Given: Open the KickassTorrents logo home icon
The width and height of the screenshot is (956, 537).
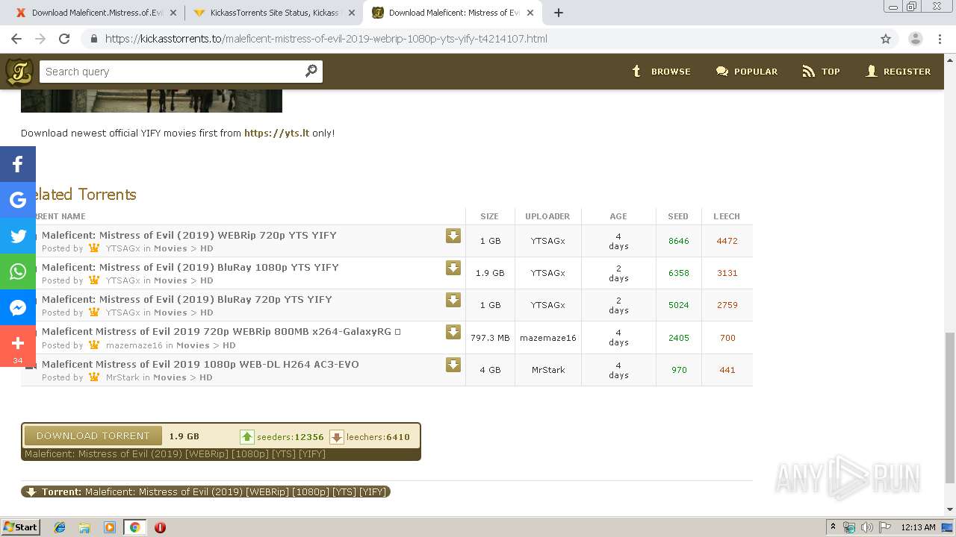Looking at the screenshot, I should point(19,72).
